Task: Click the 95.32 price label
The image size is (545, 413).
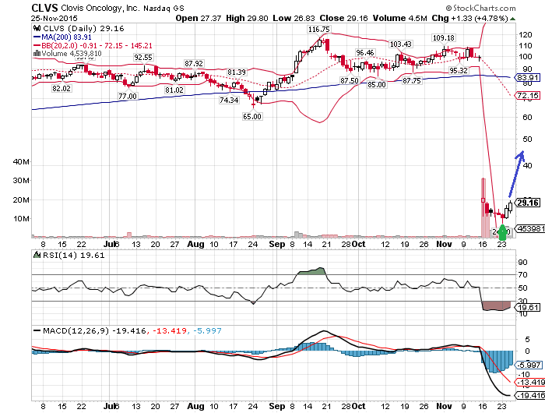Action: point(459,71)
